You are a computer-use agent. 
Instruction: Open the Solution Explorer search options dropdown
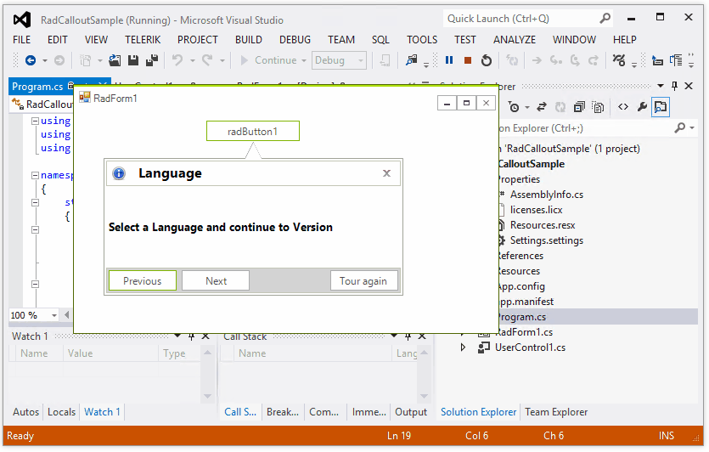coord(692,128)
